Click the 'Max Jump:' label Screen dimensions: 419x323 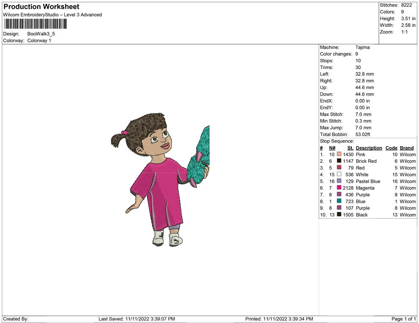tap(331, 128)
